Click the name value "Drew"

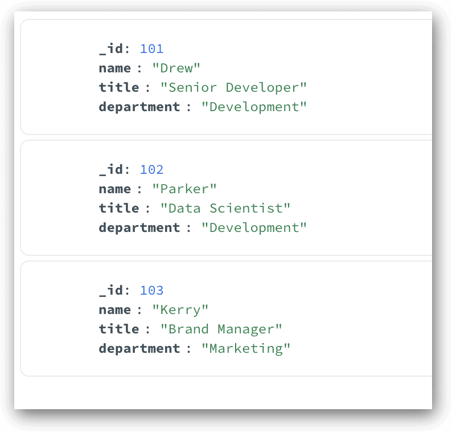pos(176,68)
